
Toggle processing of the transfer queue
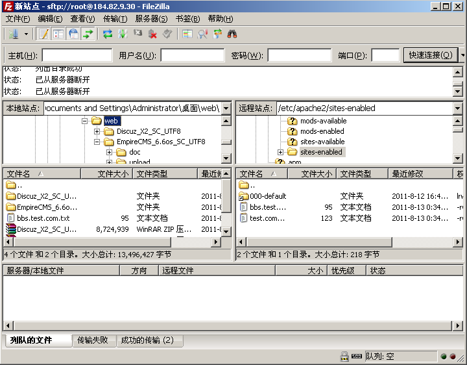[x=123, y=34]
